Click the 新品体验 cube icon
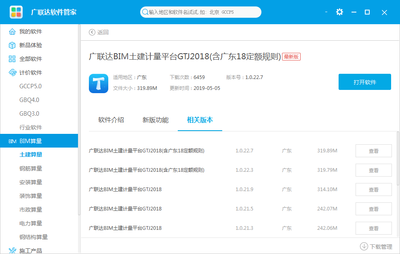Screen dimensions: 400x254 click(x=12, y=45)
